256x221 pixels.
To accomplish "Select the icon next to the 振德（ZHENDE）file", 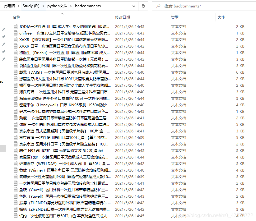I will pos(16,203).
